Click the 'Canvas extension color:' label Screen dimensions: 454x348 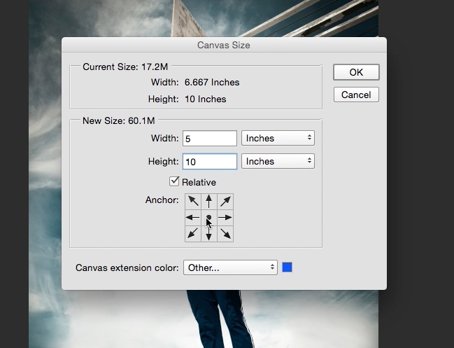[127, 267]
